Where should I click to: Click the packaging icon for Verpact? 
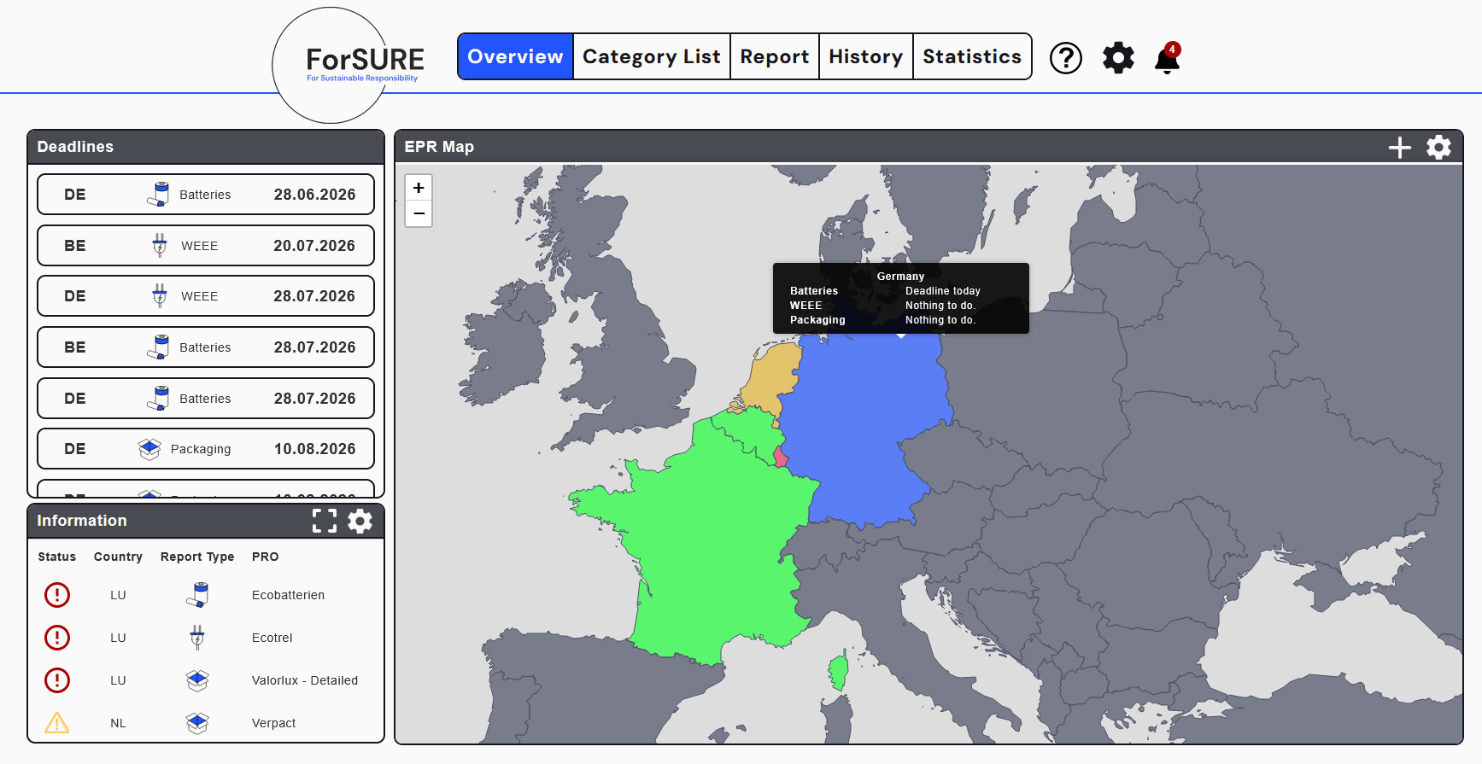click(197, 723)
